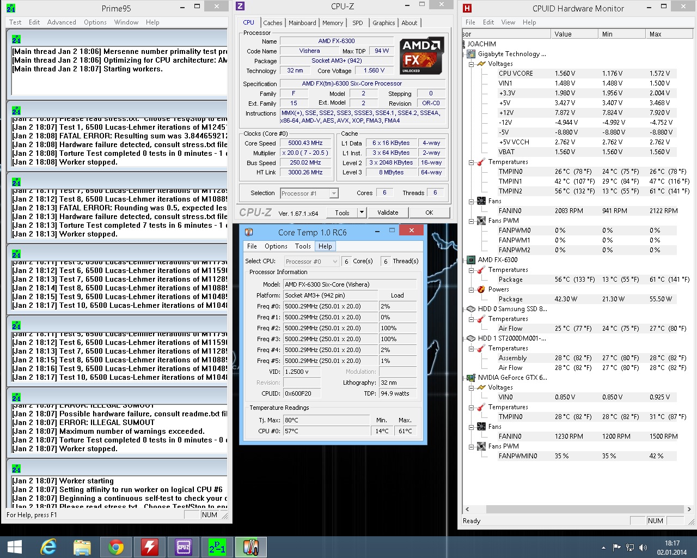697x558 pixels.
Task: Click the taskbar clock showing 18:17
Action: pos(672,548)
